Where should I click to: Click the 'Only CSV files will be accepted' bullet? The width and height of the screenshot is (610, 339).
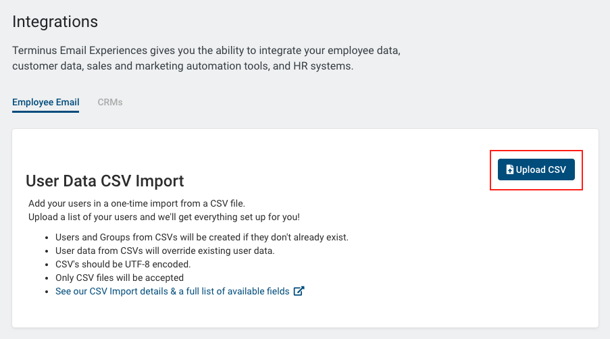coord(120,278)
